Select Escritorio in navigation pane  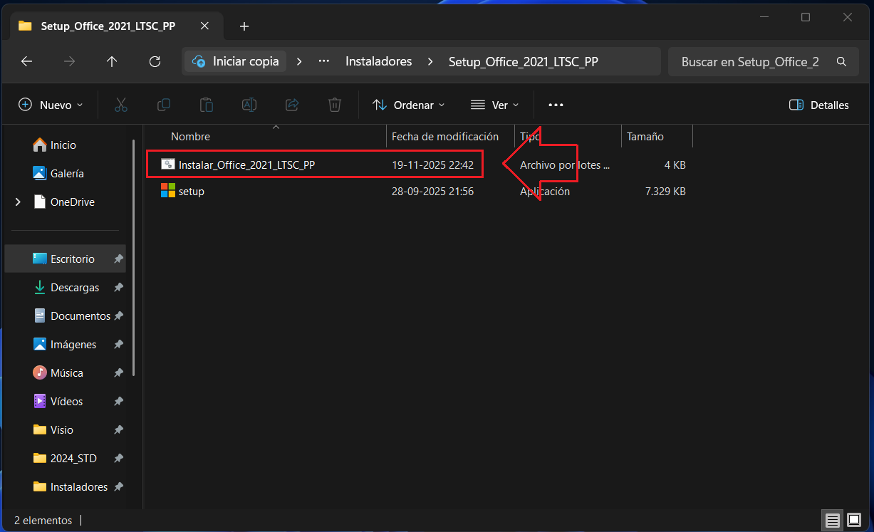[65, 259]
